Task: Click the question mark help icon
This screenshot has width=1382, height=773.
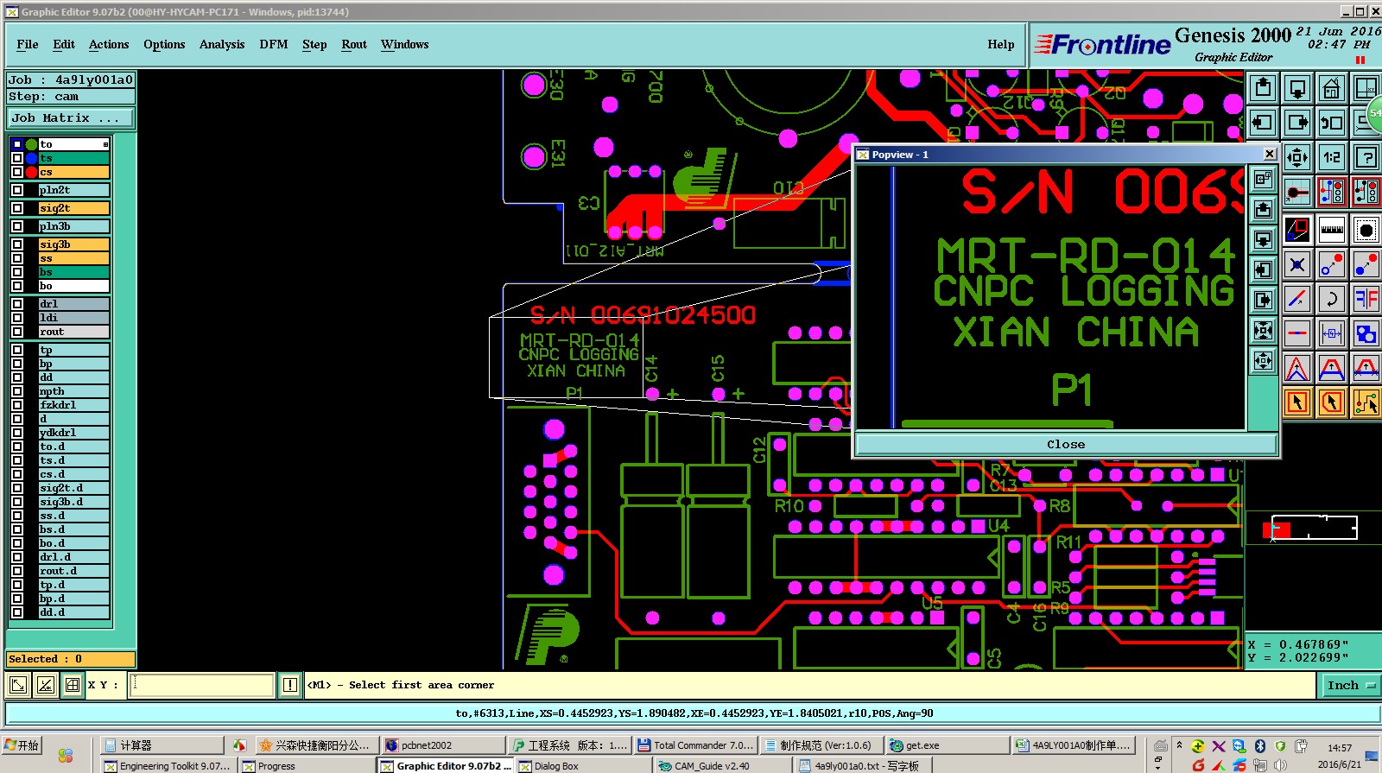Action: click(1366, 157)
